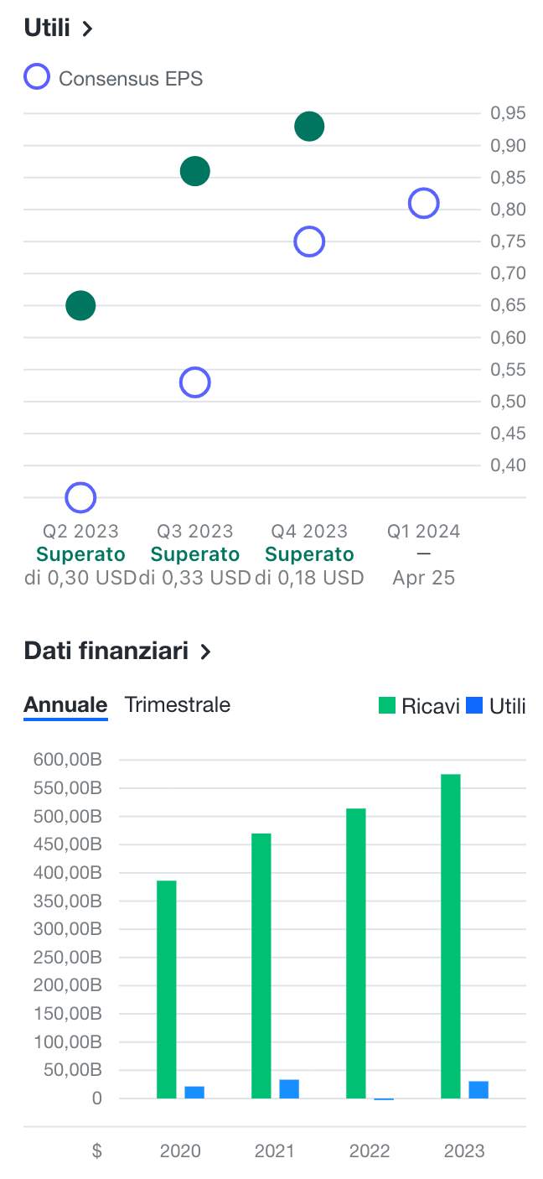Screen dimensions: 543x1179
Task: Click the dollar currency symbol
Action: coord(96,1151)
